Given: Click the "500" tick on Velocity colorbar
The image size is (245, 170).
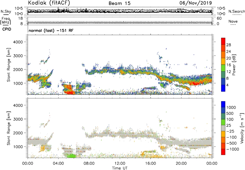Looking at the screenshot, I should 230,113.
